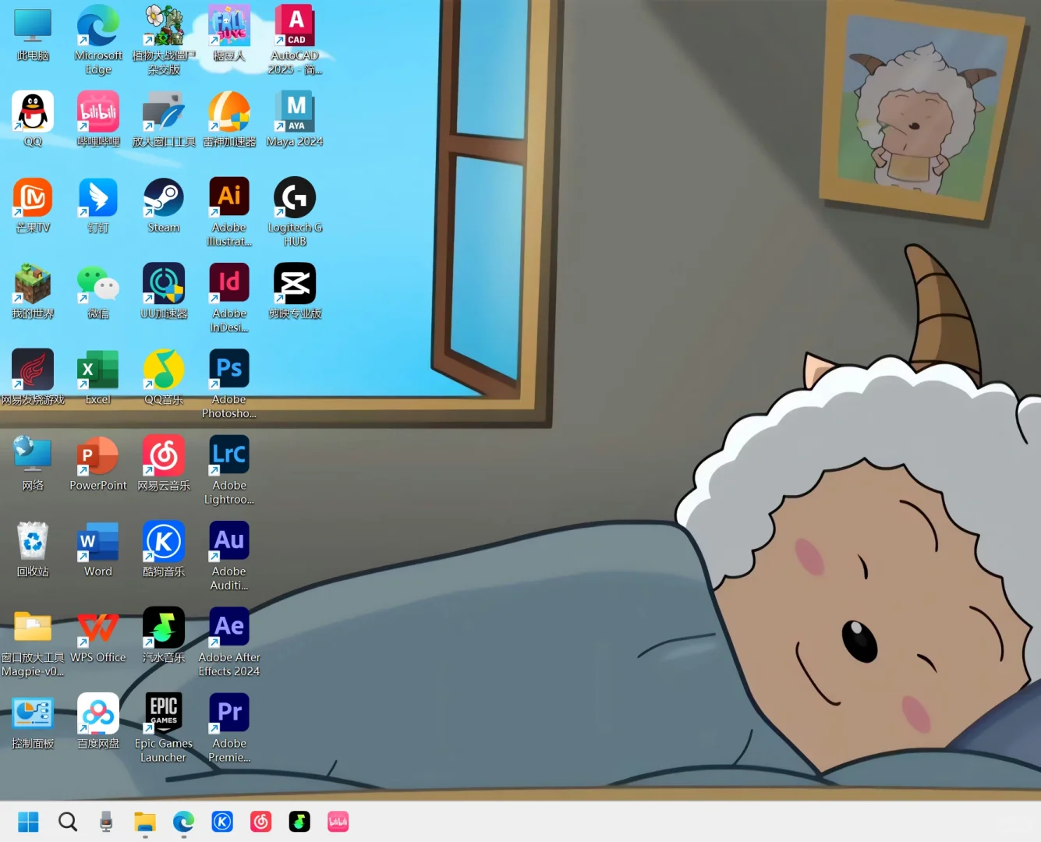Image resolution: width=1041 pixels, height=842 pixels.
Task: Click the Edge icon in the taskbar
Action: click(x=183, y=822)
